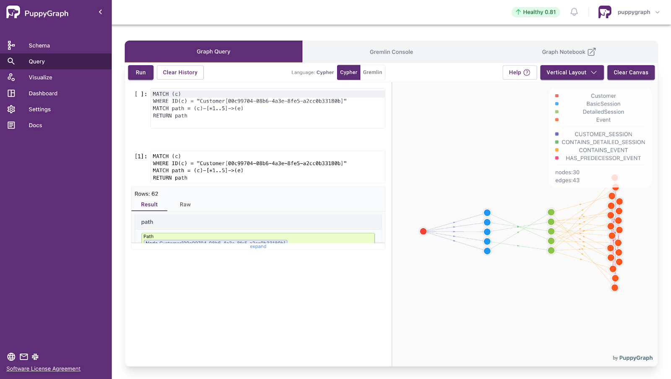Click the CONTAINS_EVENT edge legend swatch
This screenshot has width=671, height=379.
(557, 150)
